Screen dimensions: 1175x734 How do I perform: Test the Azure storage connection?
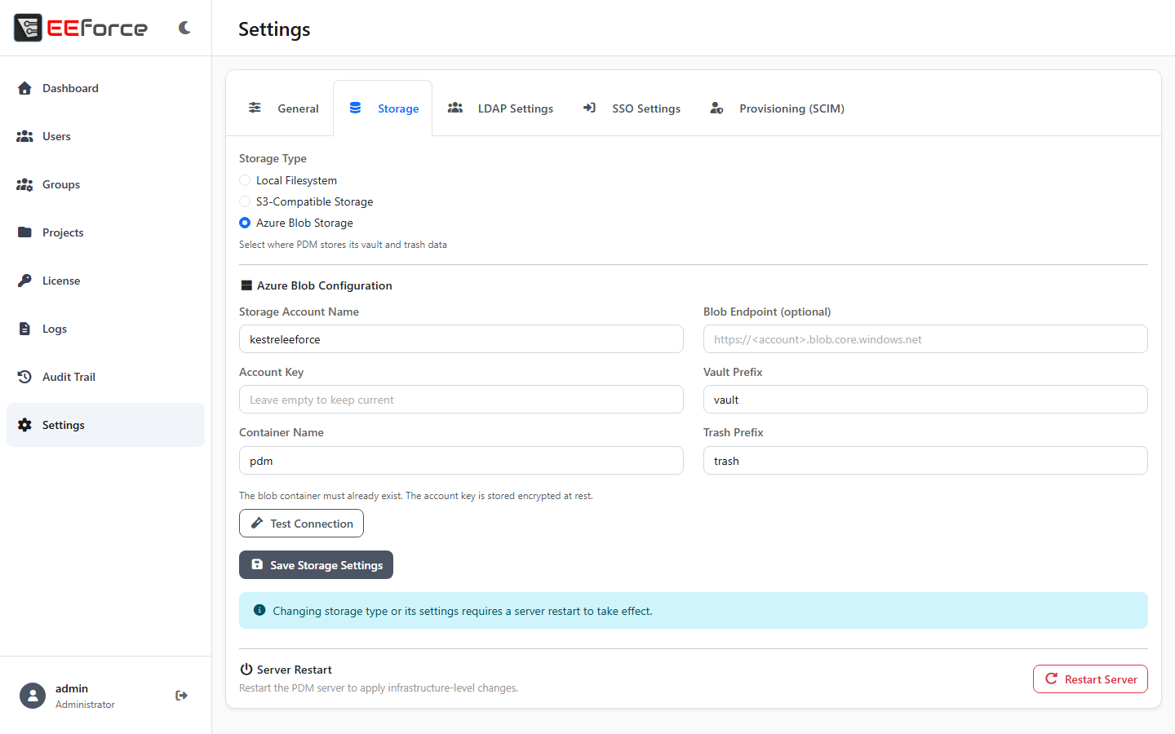point(301,524)
